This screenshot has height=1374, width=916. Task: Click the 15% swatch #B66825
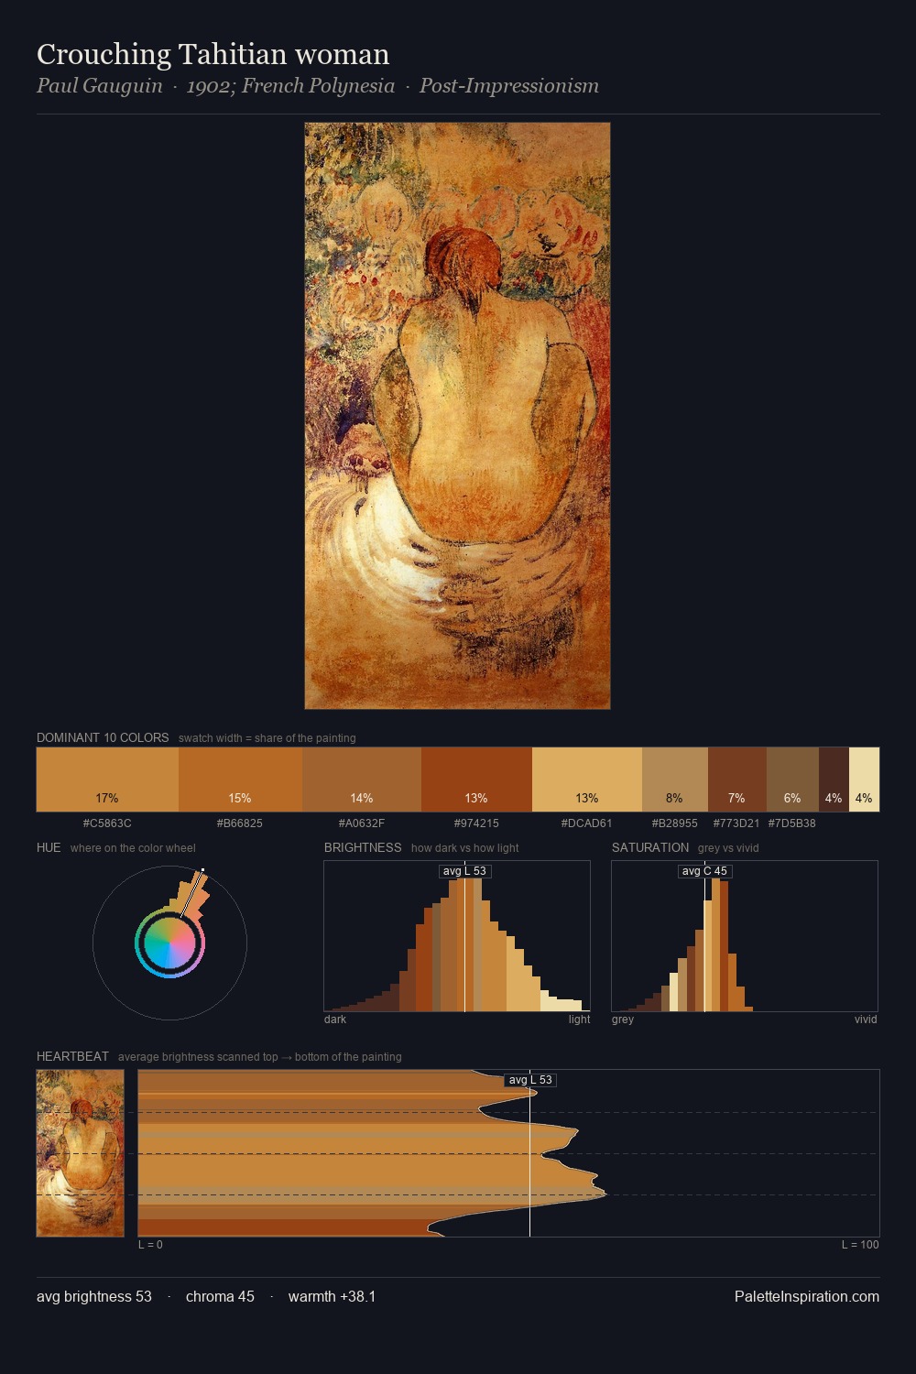click(240, 780)
